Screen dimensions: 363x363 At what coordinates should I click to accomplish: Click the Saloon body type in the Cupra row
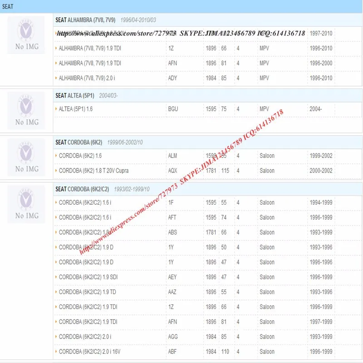(x=267, y=171)
